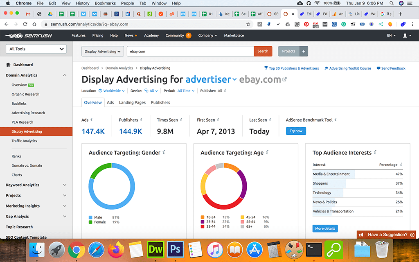Collapse the Domain Analytics section
This screenshot has height=262, width=419.
click(x=65, y=75)
